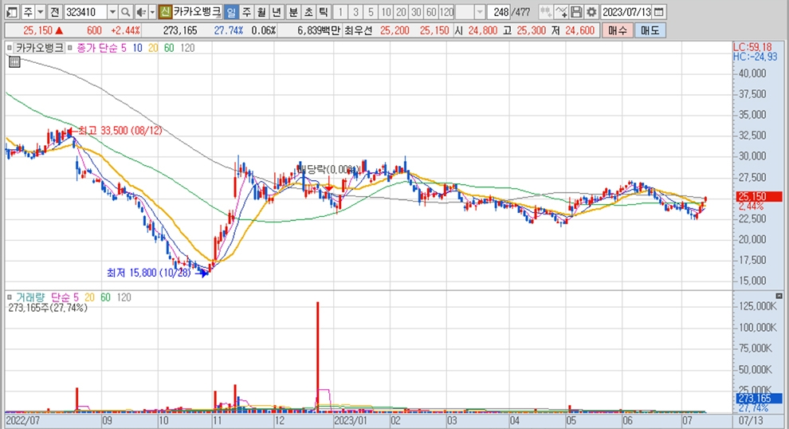Click the speaker sound icon

click(x=140, y=12)
